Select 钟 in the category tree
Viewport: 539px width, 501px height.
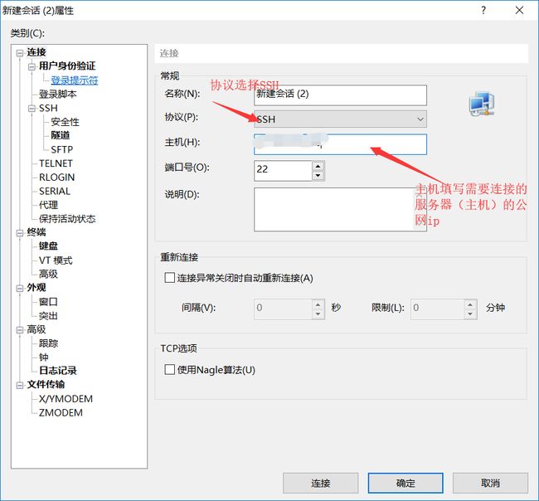click(x=44, y=358)
